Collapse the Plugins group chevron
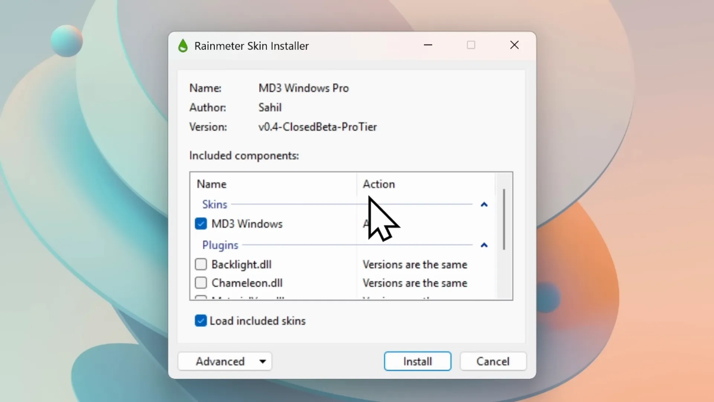 (x=484, y=245)
